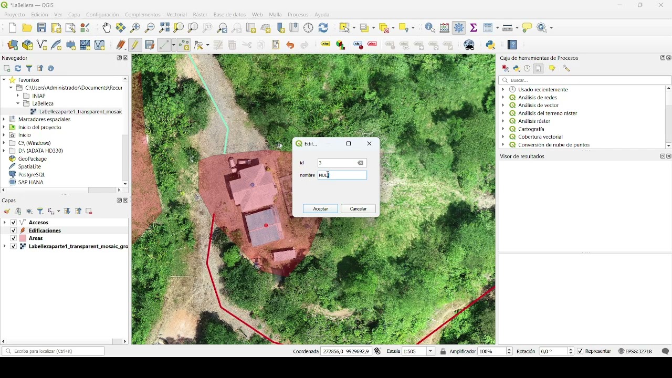This screenshot has height=378, width=672.
Task: Open the Capa menu
Action: point(74,15)
